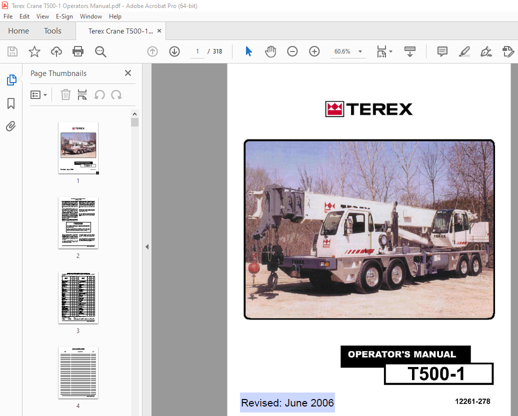The height and width of the screenshot is (416, 518).
Task: Collapse the navigation pane arrow
Action: coord(147,247)
